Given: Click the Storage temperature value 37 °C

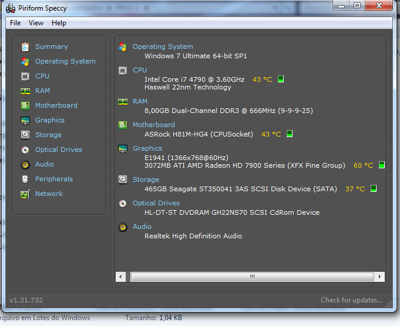Looking at the screenshot, I should pyautogui.click(x=355, y=189).
